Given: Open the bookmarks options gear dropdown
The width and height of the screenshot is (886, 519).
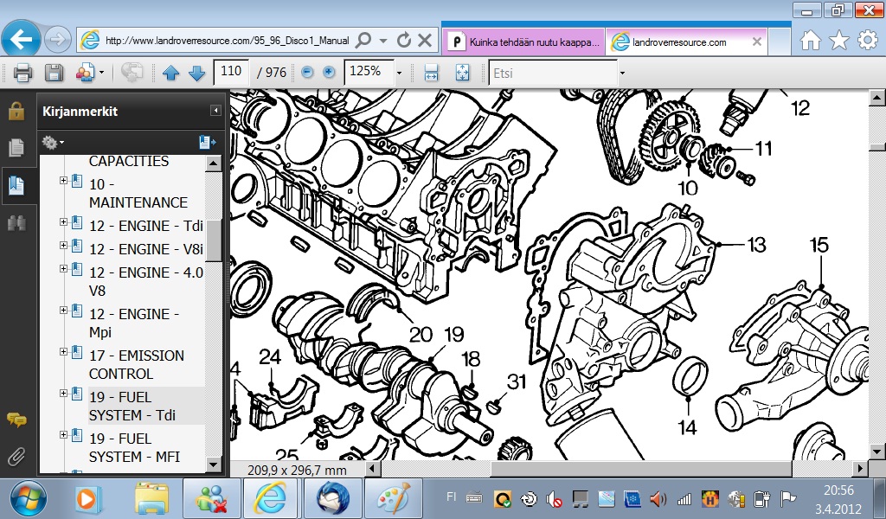Looking at the screenshot, I should (x=54, y=142).
